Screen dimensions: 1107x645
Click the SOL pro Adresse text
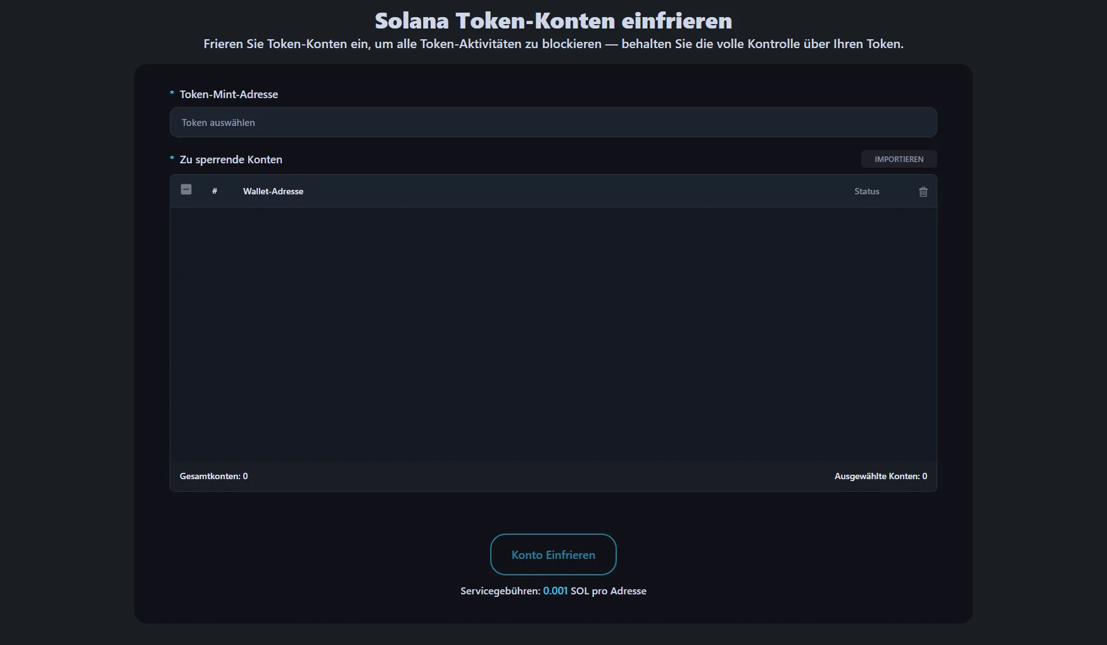(x=608, y=591)
